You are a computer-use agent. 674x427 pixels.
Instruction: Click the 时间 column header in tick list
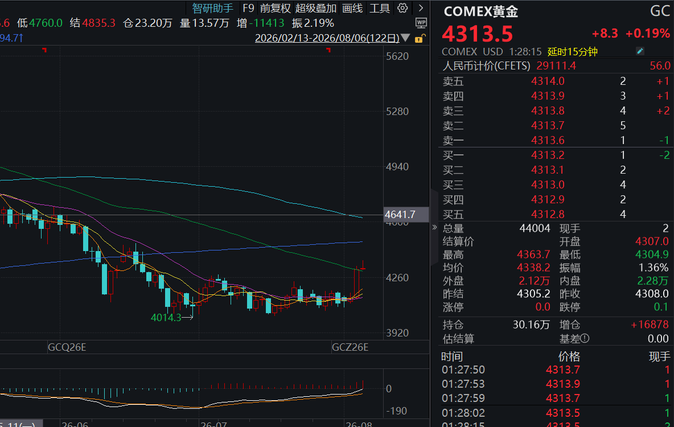point(452,356)
